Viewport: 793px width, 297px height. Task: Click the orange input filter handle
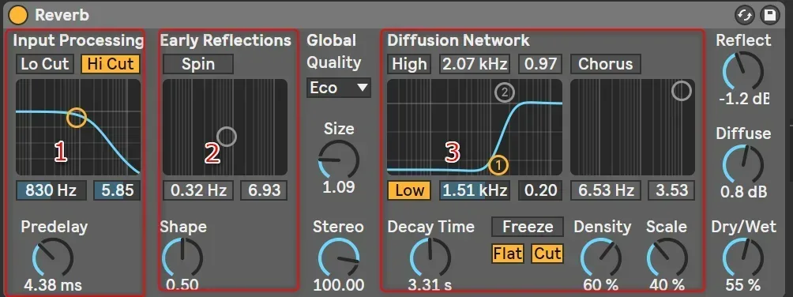click(77, 118)
